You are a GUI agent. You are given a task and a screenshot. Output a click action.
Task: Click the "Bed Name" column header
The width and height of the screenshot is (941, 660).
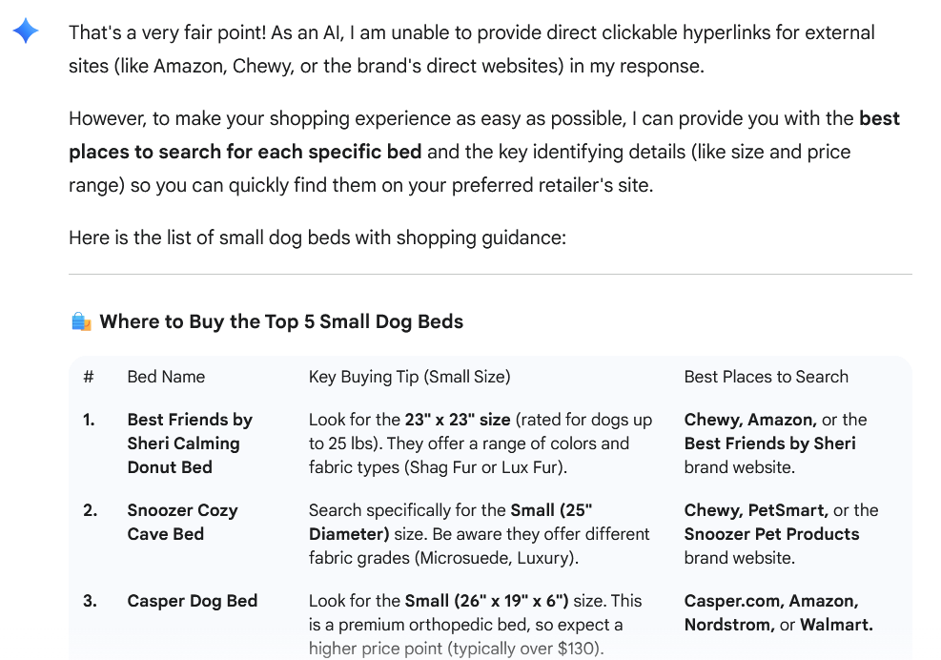tap(166, 377)
